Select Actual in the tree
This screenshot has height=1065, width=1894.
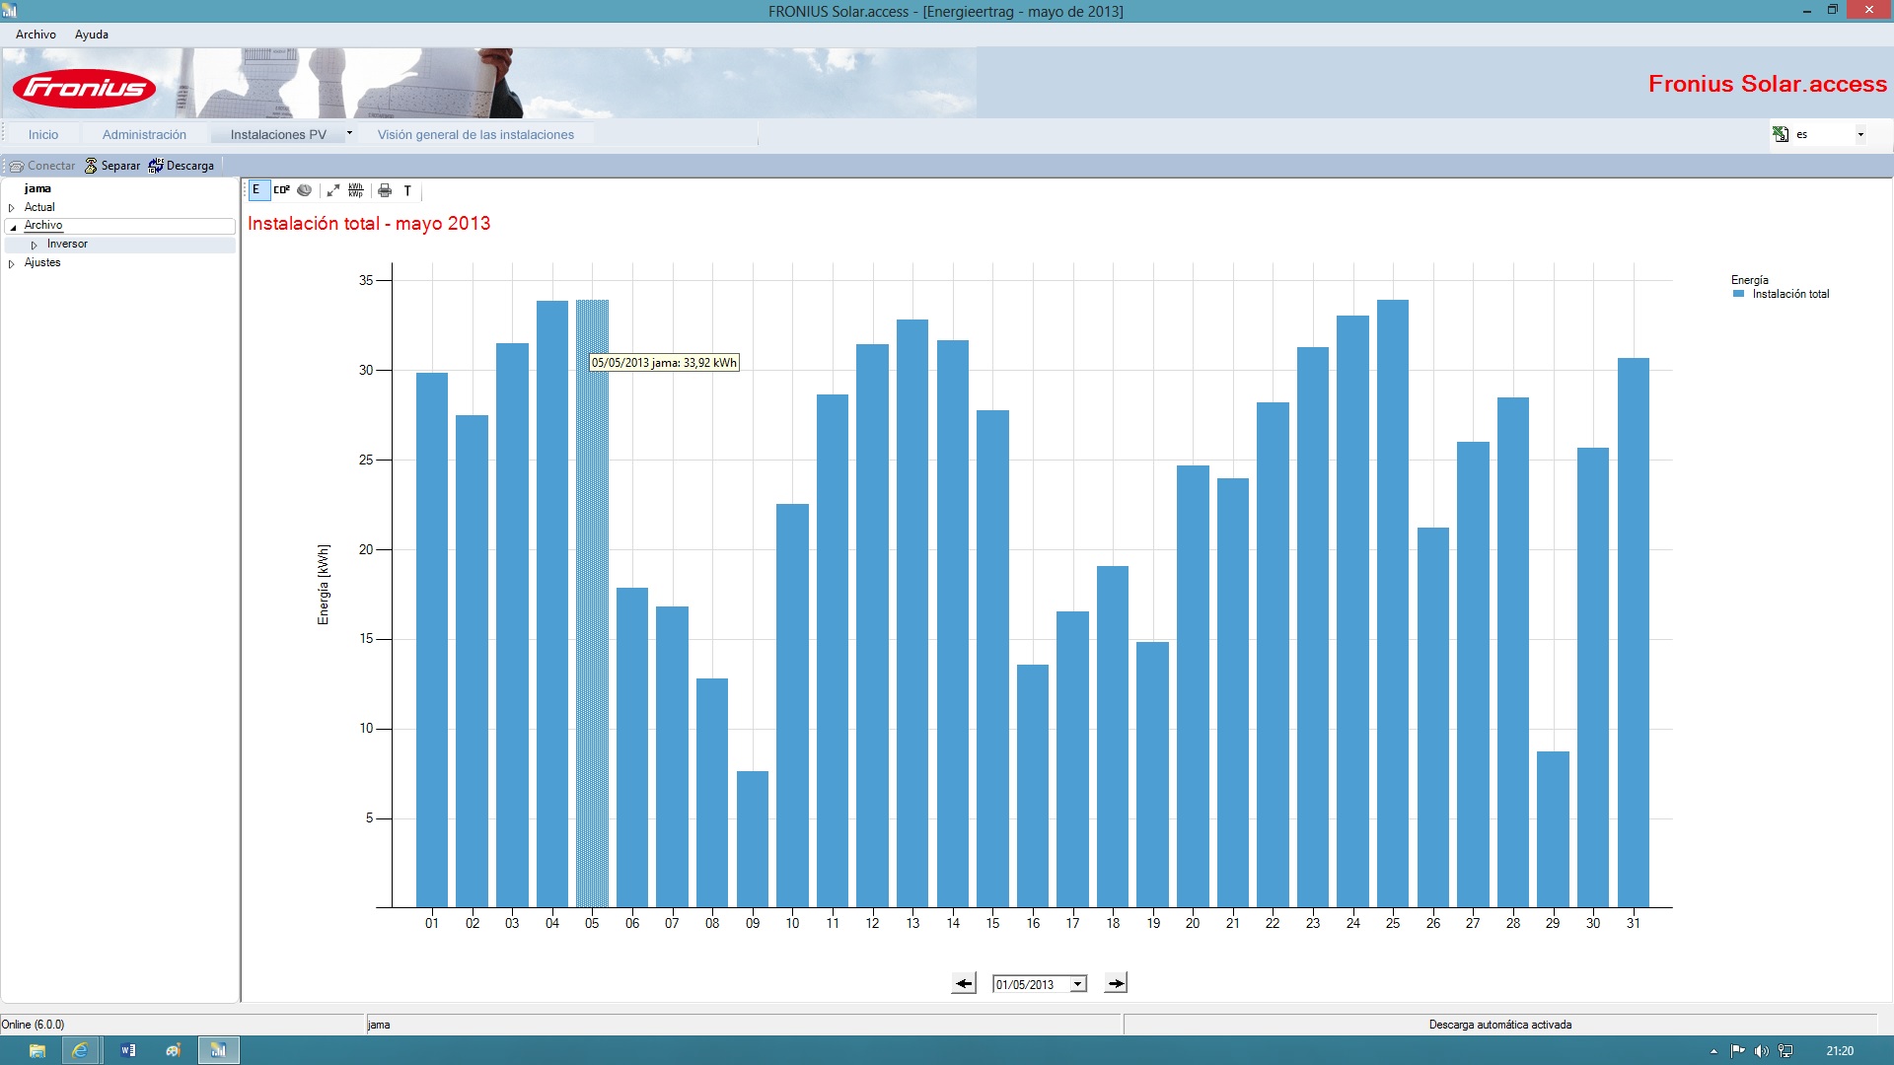(x=39, y=207)
